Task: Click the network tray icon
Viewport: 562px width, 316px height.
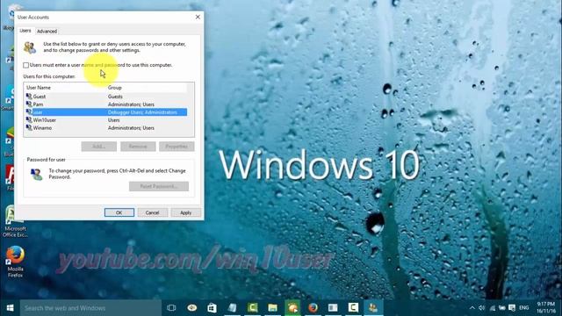Action: click(492, 308)
